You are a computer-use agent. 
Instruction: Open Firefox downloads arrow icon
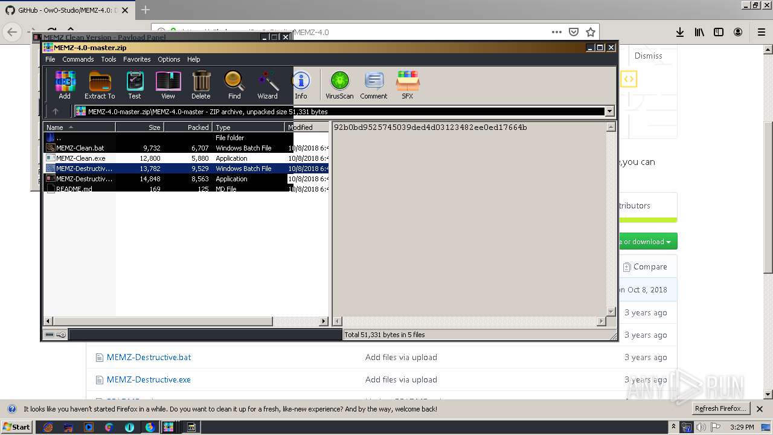coord(680,32)
